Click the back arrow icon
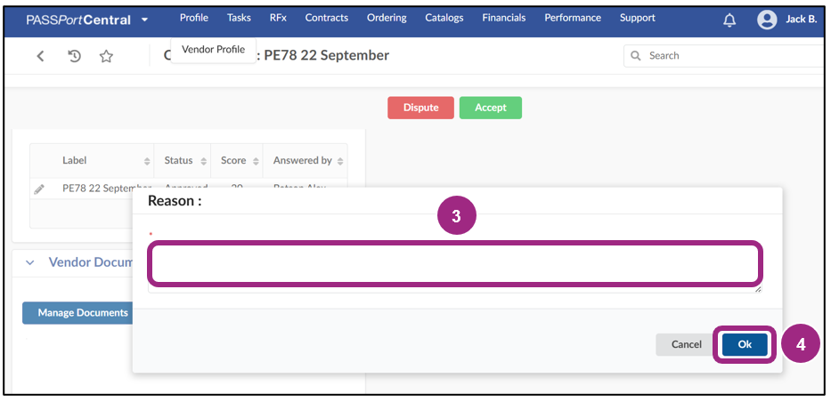The width and height of the screenshot is (831, 402). click(40, 56)
